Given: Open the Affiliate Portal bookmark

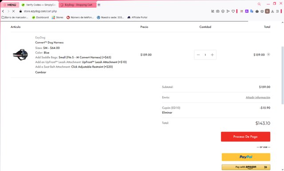Looking at the screenshot, I should [137, 17].
